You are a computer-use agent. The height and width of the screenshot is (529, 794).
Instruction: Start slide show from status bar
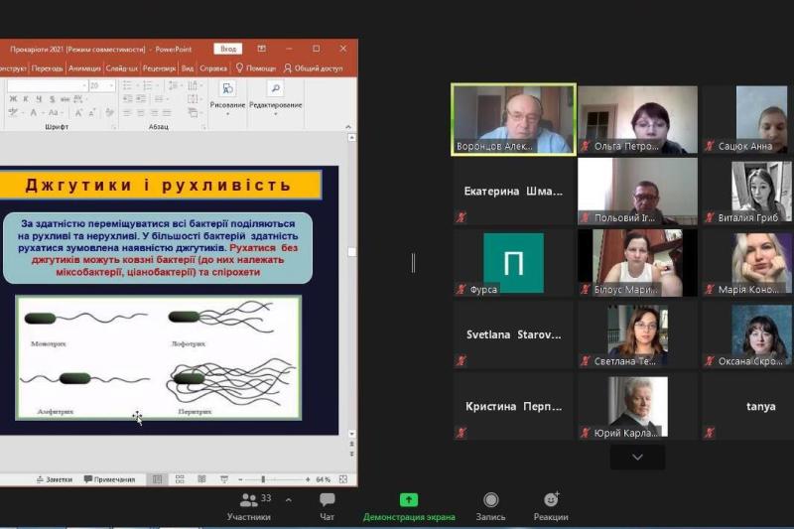point(224,479)
